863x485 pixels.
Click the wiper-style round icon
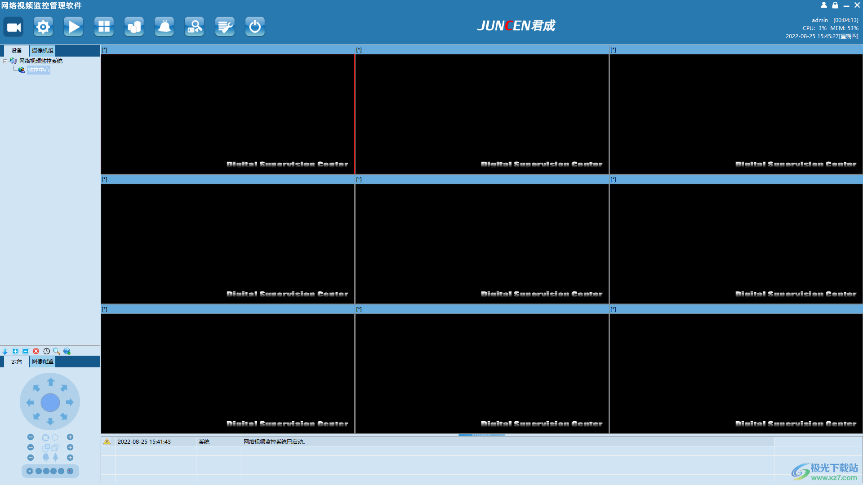tap(70, 471)
